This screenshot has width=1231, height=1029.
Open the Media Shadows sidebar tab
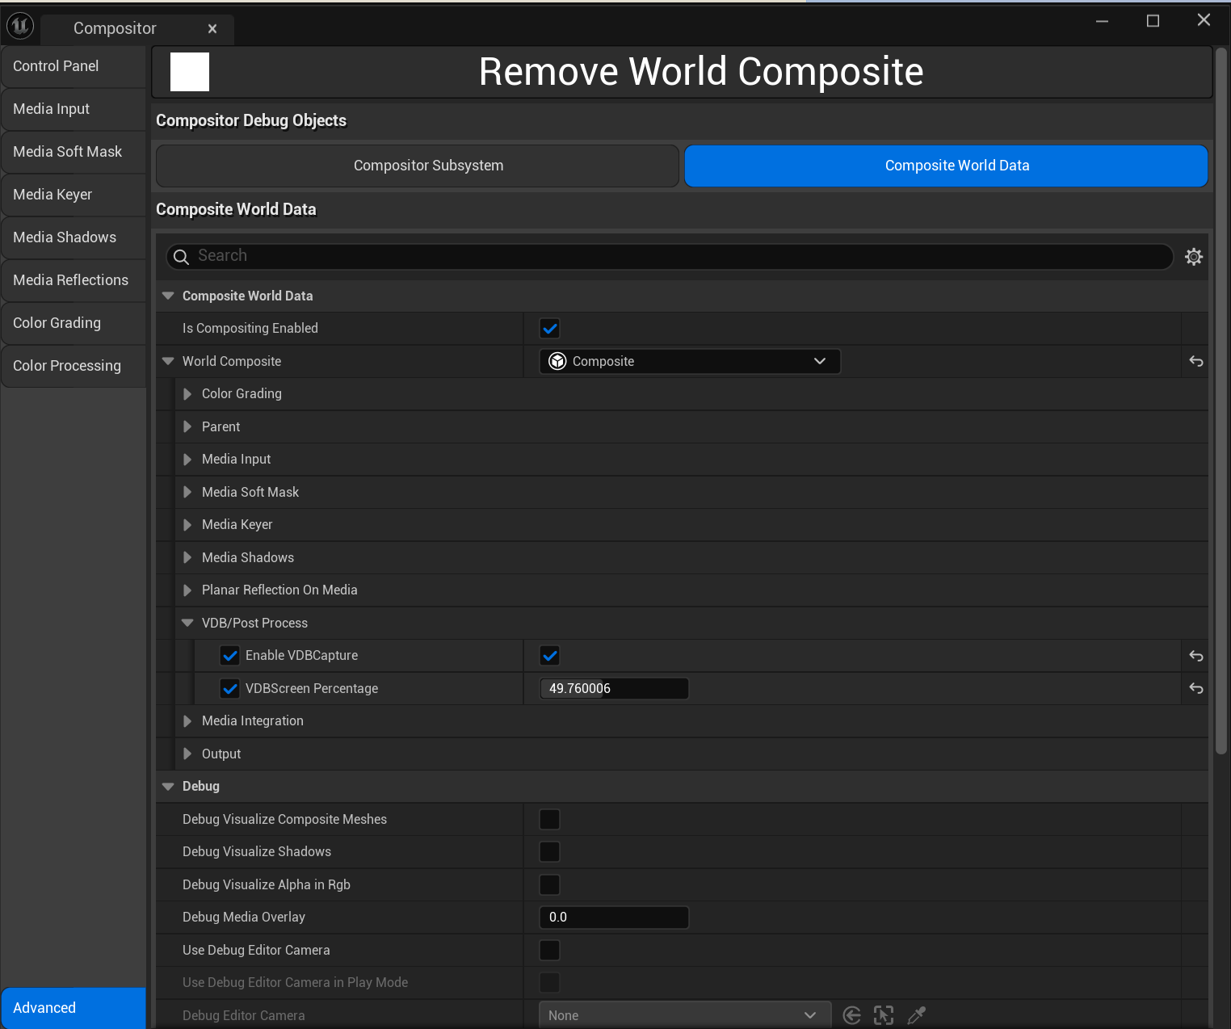65,237
